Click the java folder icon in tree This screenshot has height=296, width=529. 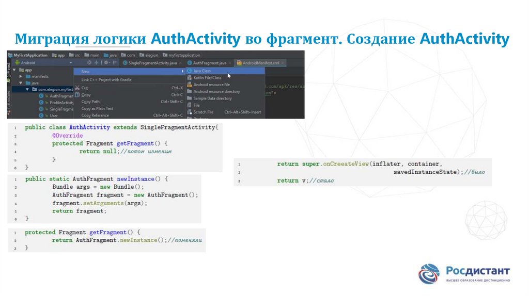(x=28, y=83)
